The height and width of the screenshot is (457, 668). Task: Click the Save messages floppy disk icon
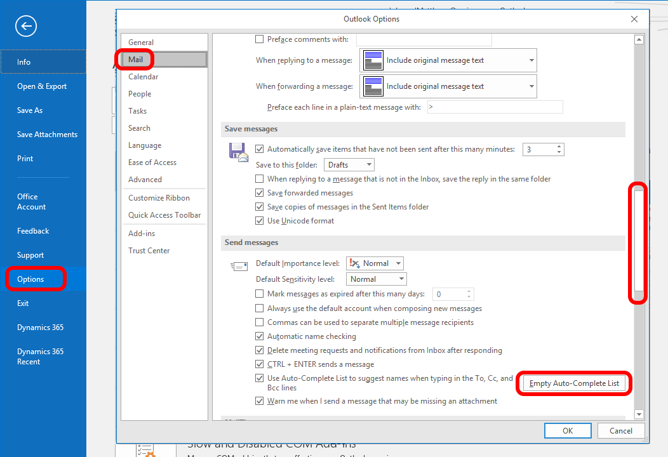pyautogui.click(x=238, y=153)
